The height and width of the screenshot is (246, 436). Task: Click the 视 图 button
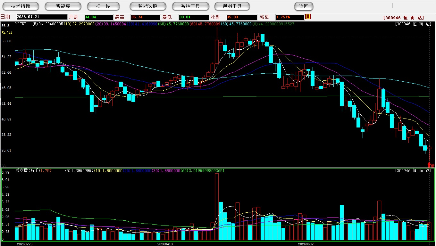[x=103, y=6]
